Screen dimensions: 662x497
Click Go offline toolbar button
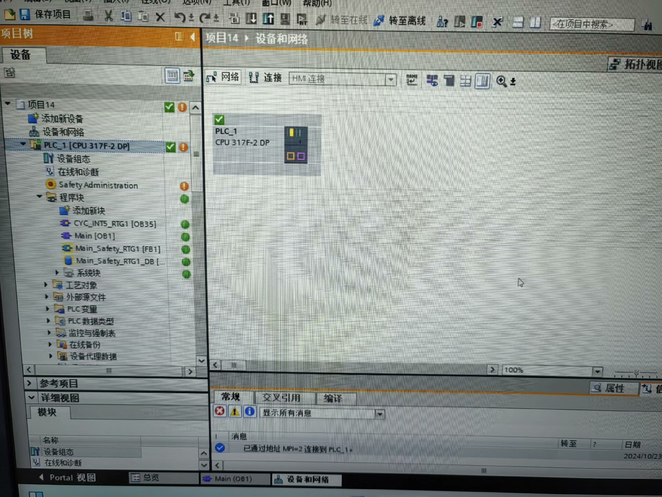pos(401,21)
